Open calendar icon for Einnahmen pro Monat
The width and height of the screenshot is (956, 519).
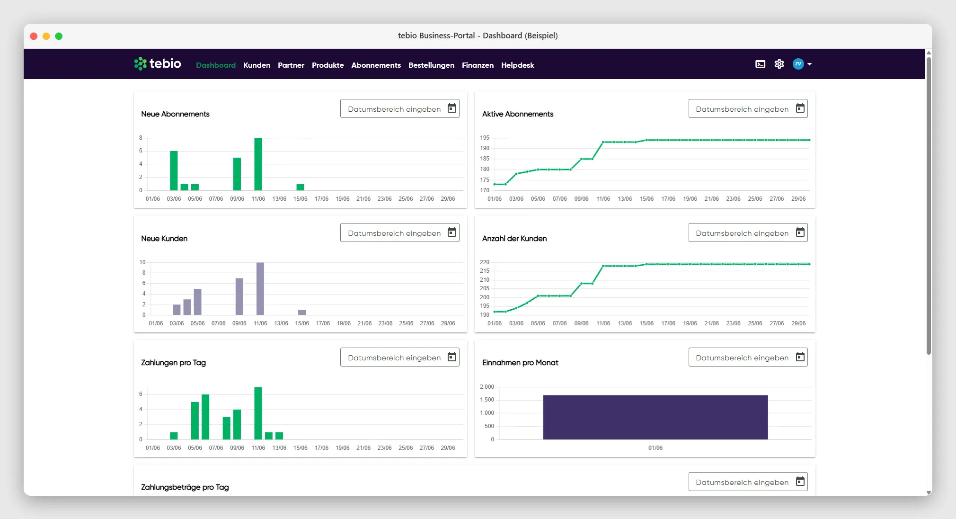pos(800,357)
